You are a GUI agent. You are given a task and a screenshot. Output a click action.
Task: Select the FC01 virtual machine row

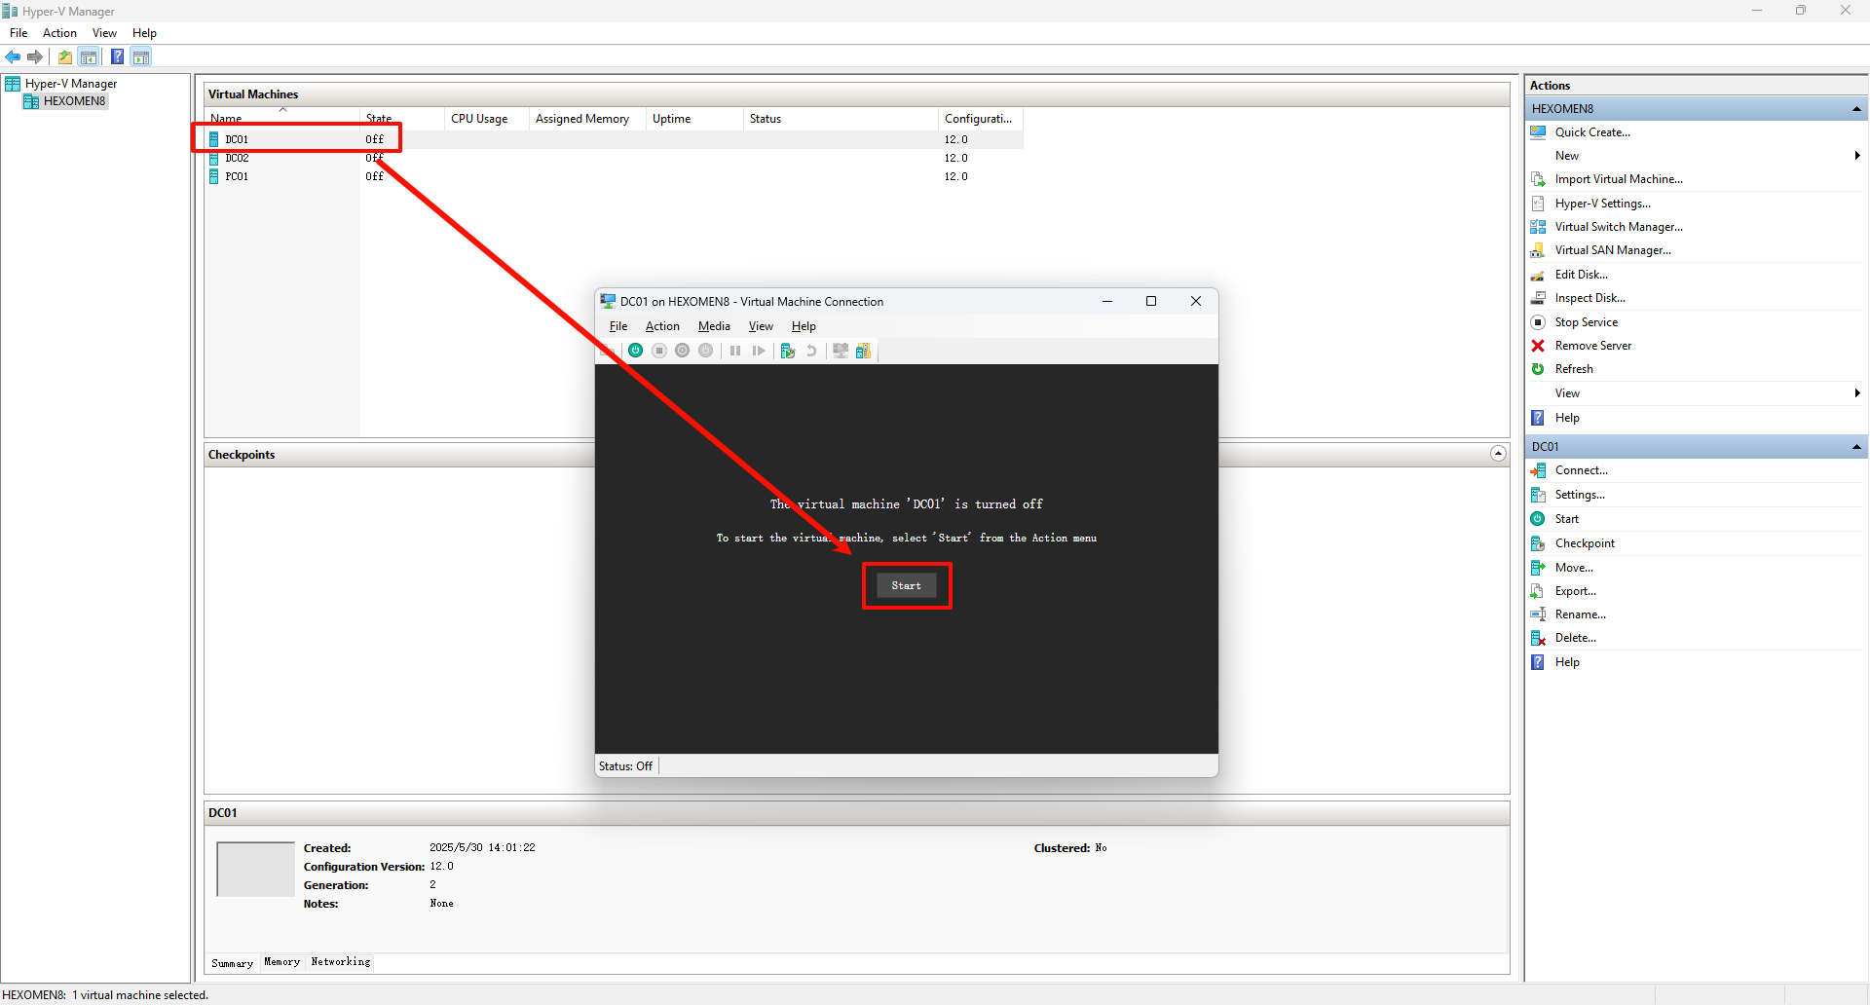click(x=614, y=176)
